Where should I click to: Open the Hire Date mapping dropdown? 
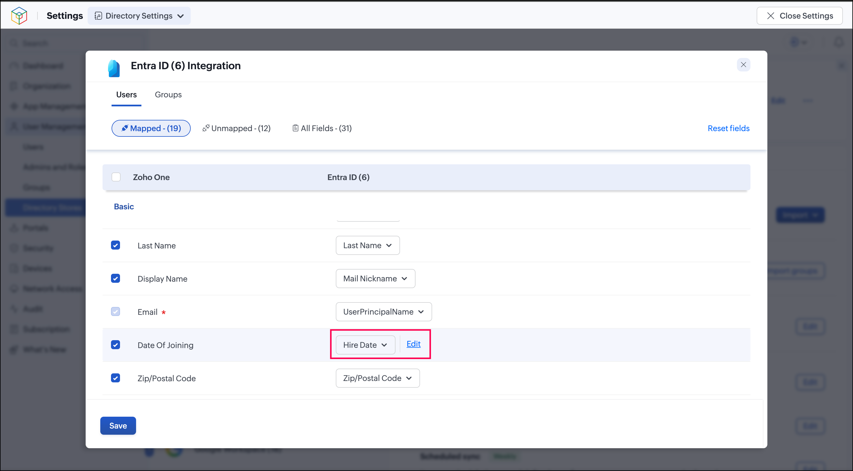tap(365, 345)
